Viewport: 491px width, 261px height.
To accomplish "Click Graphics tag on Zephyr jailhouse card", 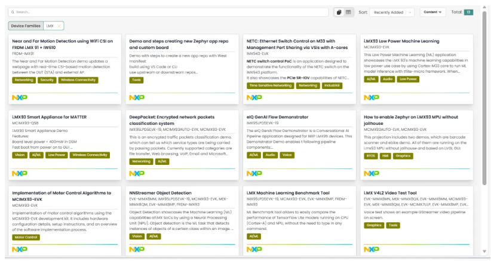I will click(x=403, y=156).
